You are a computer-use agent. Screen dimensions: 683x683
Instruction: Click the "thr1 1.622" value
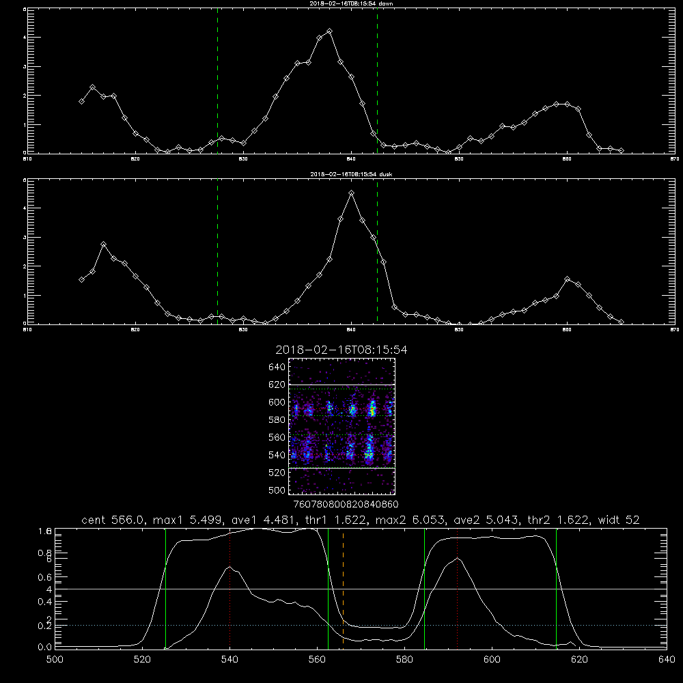(x=335, y=520)
